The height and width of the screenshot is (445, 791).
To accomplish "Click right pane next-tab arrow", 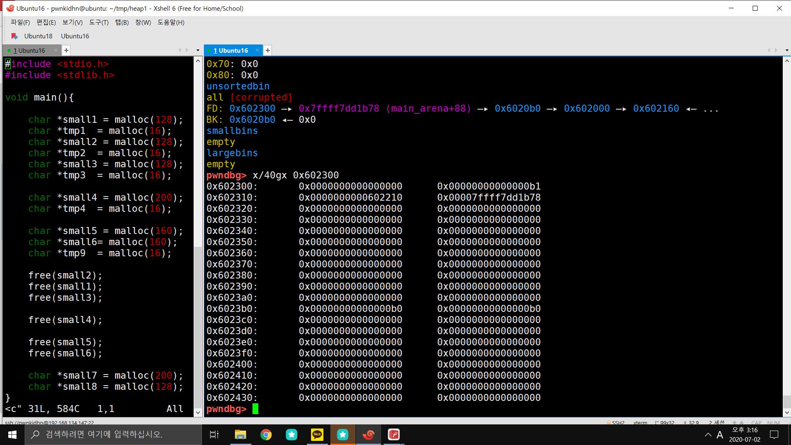I will pos(776,50).
